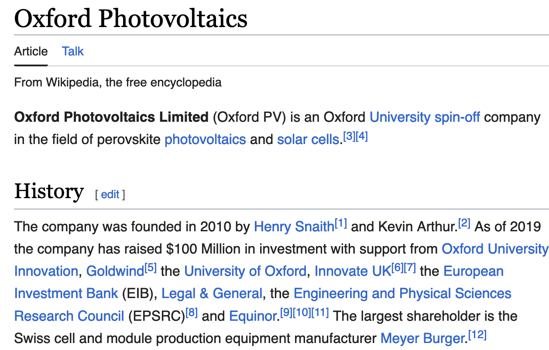Click citation [8] after EPSRC
This screenshot has width=549, height=350.
(192, 313)
